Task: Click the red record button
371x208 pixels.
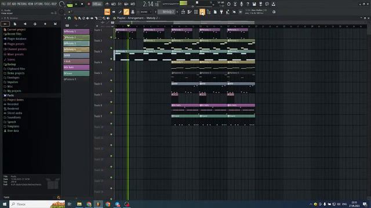Action: tap(89, 4)
